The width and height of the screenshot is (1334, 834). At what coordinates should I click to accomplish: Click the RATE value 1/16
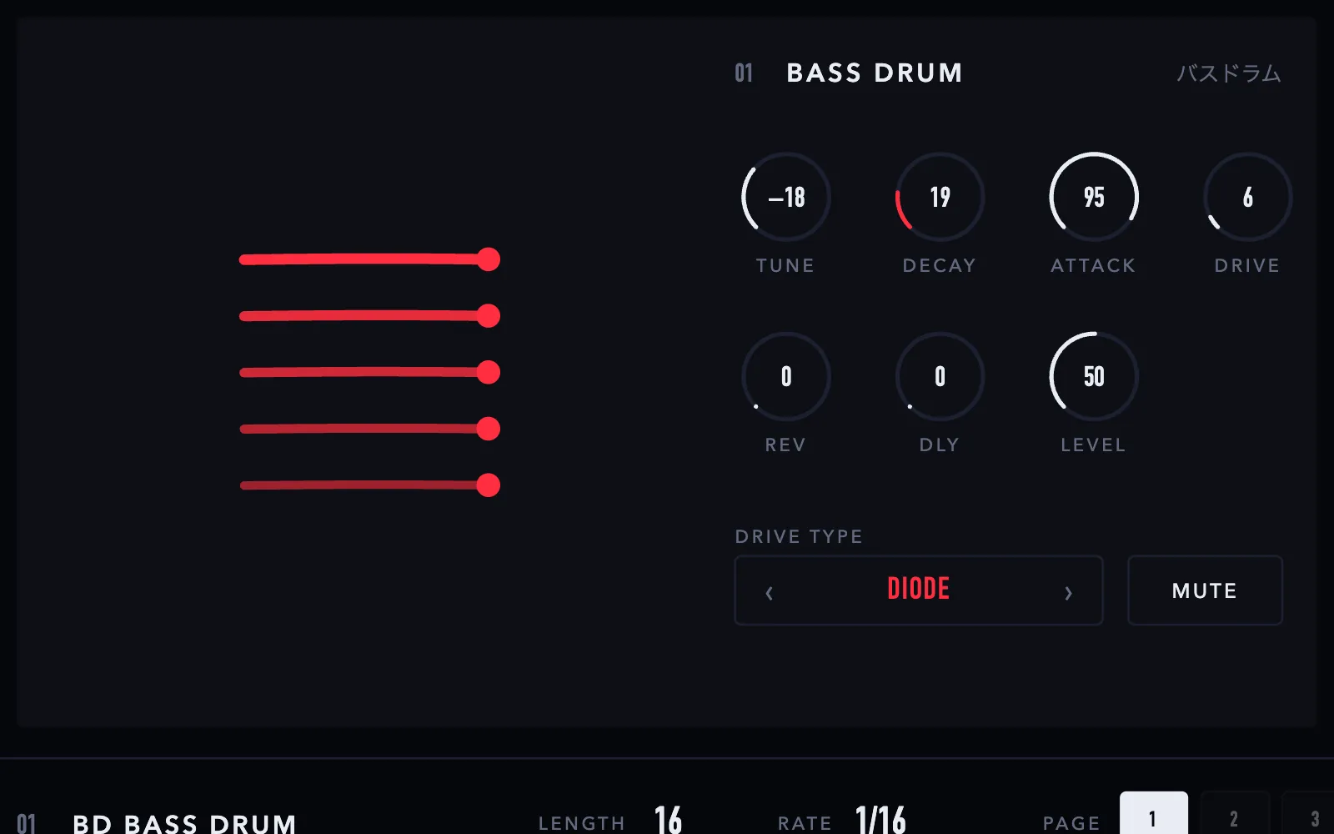click(880, 820)
